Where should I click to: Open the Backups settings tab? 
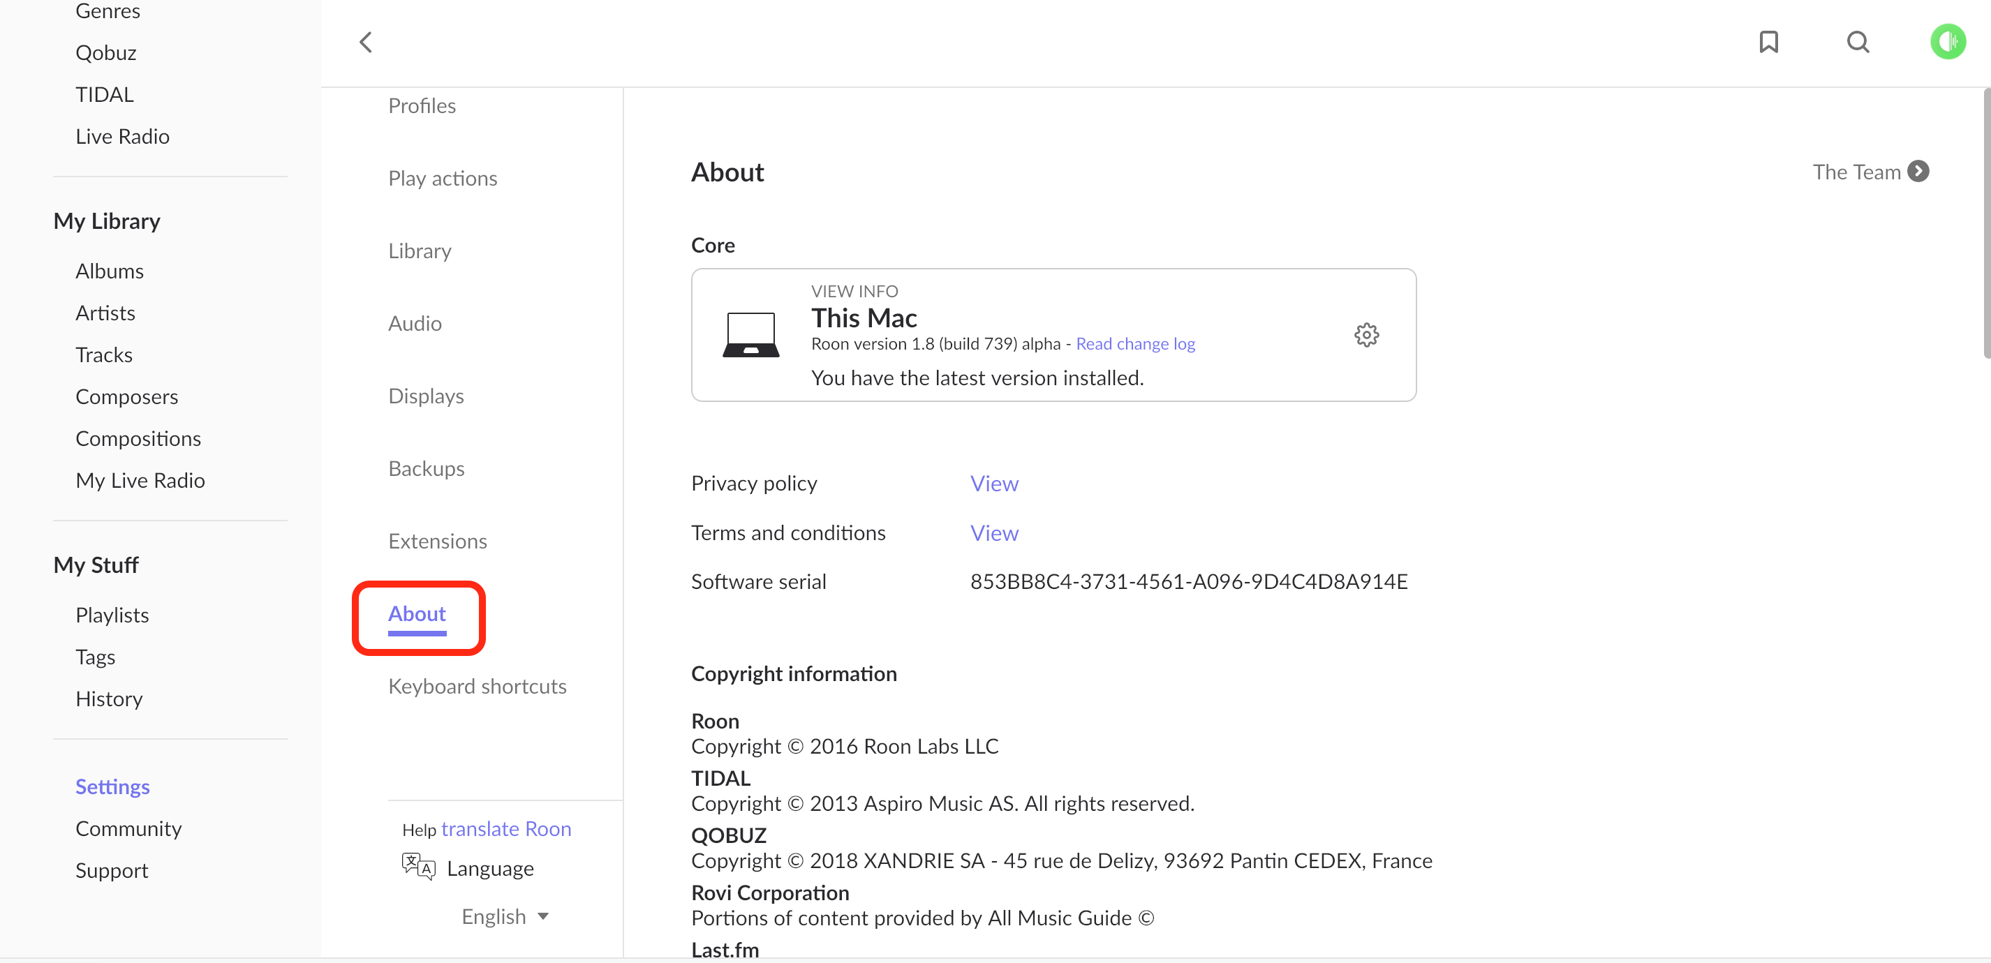click(427, 468)
